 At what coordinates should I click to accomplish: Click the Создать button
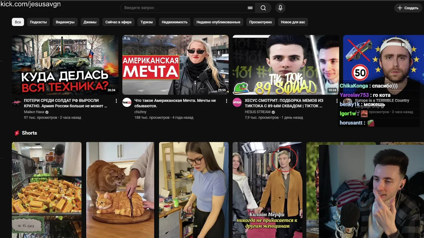[408, 8]
